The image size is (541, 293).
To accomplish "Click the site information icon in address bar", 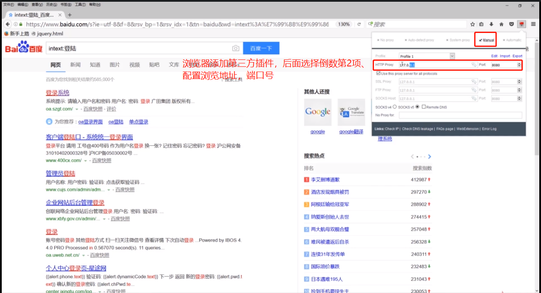I will (x=16, y=24).
